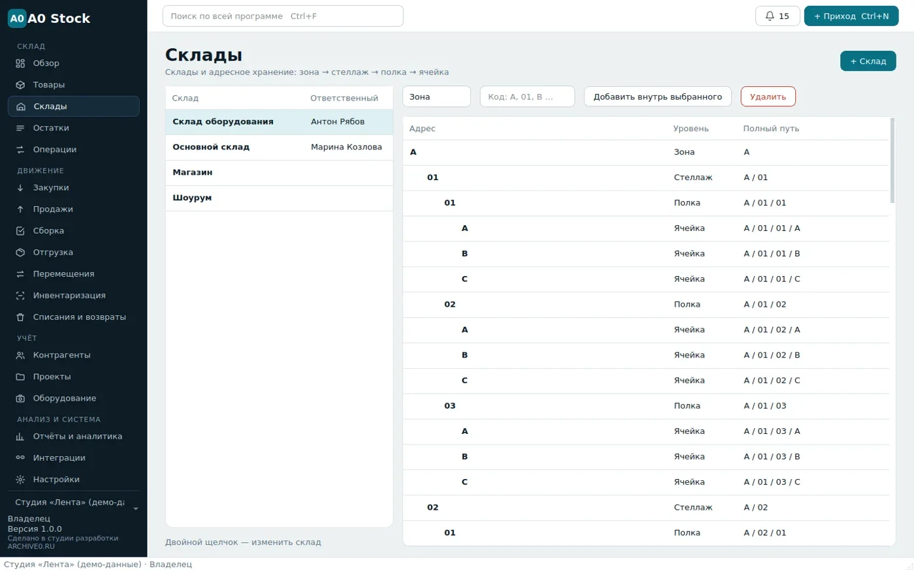Open the Перемещения transfer icon
Screen dimensions: 914x571
tap(20, 274)
